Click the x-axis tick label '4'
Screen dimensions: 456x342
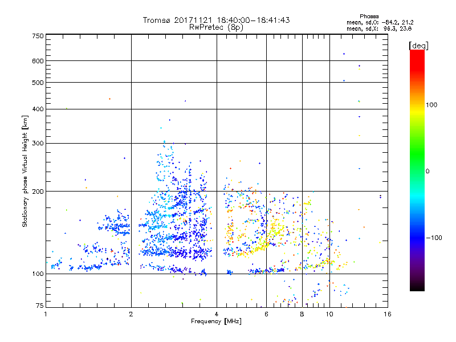(x=217, y=314)
